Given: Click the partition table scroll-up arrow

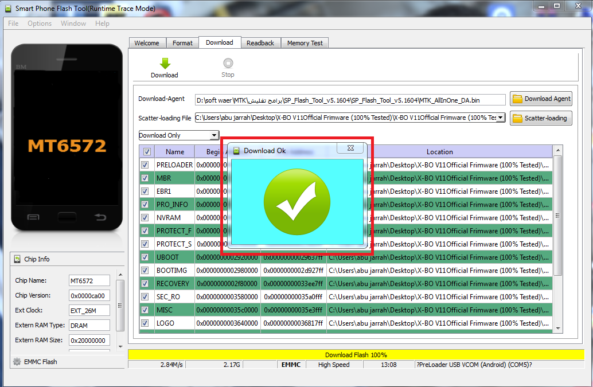Looking at the screenshot, I should pos(558,150).
